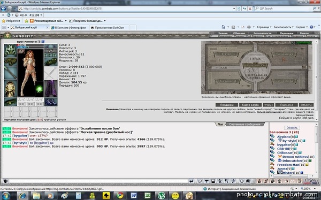Click the browser address bar
Screen dimensions: 321x200
click(126, 9)
